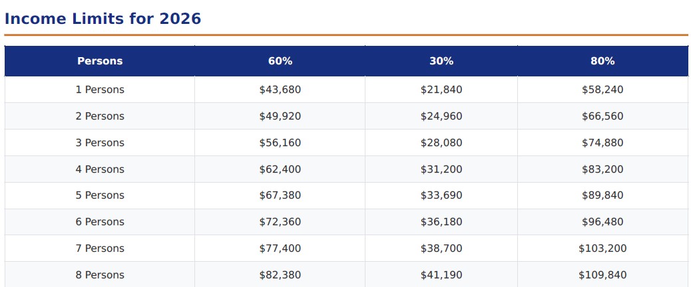Select the 3 Persons row label
The width and height of the screenshot is (691, 287).
pos(100,143)
